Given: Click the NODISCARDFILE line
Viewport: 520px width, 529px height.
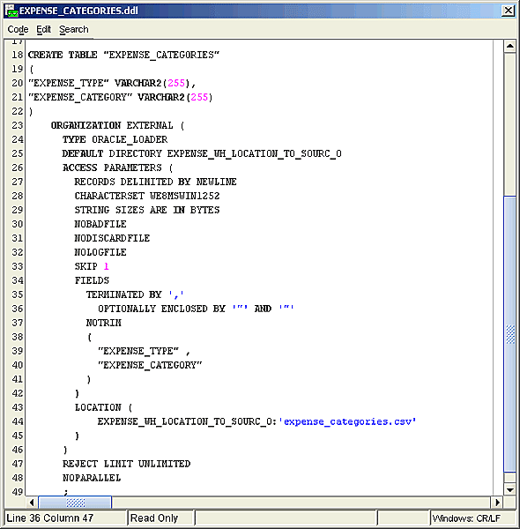Looking at the screenshot, I should 112,238.
